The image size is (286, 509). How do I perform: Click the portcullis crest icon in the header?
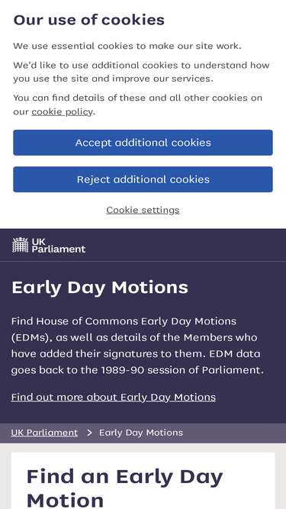[21, 245]
